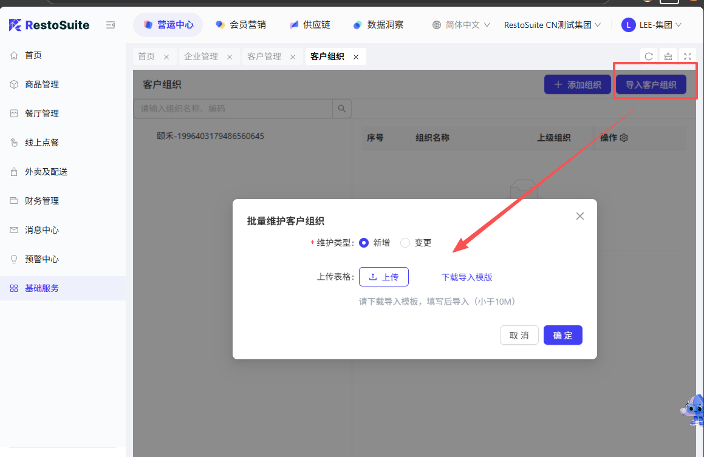The width and height of the screenshot is (704, 457).
Task: Click the search magnifier icon in organization search
Action: pos(342,109)
